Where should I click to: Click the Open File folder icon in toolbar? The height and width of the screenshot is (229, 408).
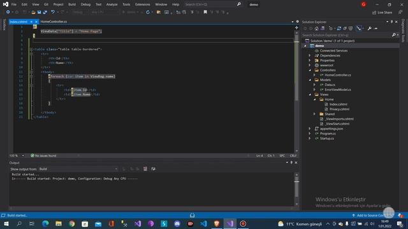tap(33, 12)
